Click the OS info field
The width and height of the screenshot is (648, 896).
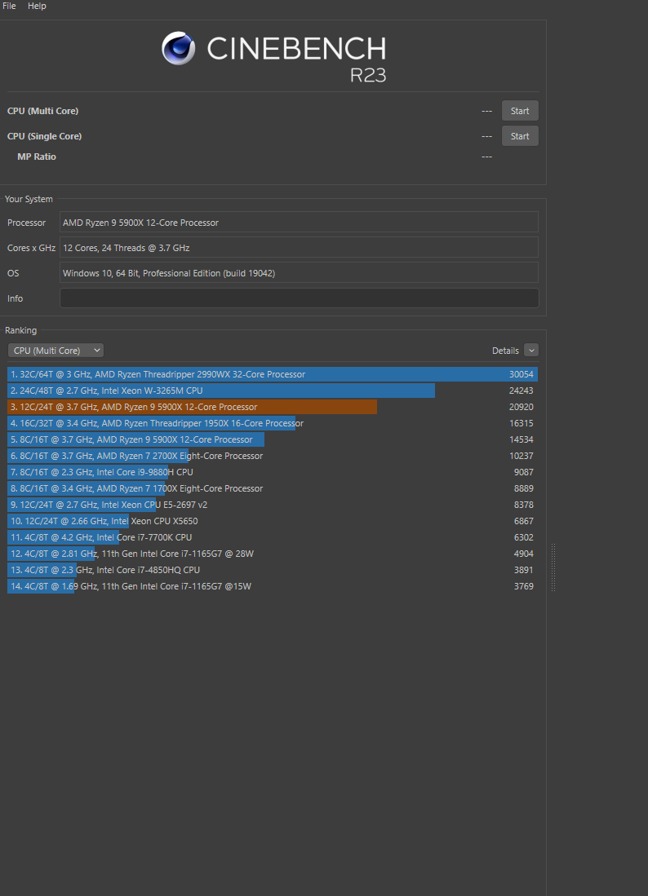(299, 272)
